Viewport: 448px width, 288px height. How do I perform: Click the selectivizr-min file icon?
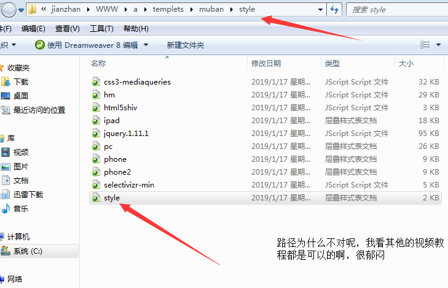pyautogui.click(x=96, y=185)
